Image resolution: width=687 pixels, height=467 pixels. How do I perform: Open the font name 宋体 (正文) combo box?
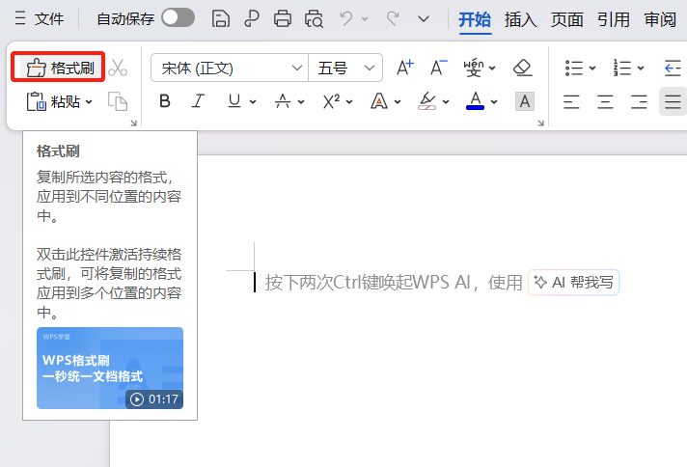[x=230, y=68]
